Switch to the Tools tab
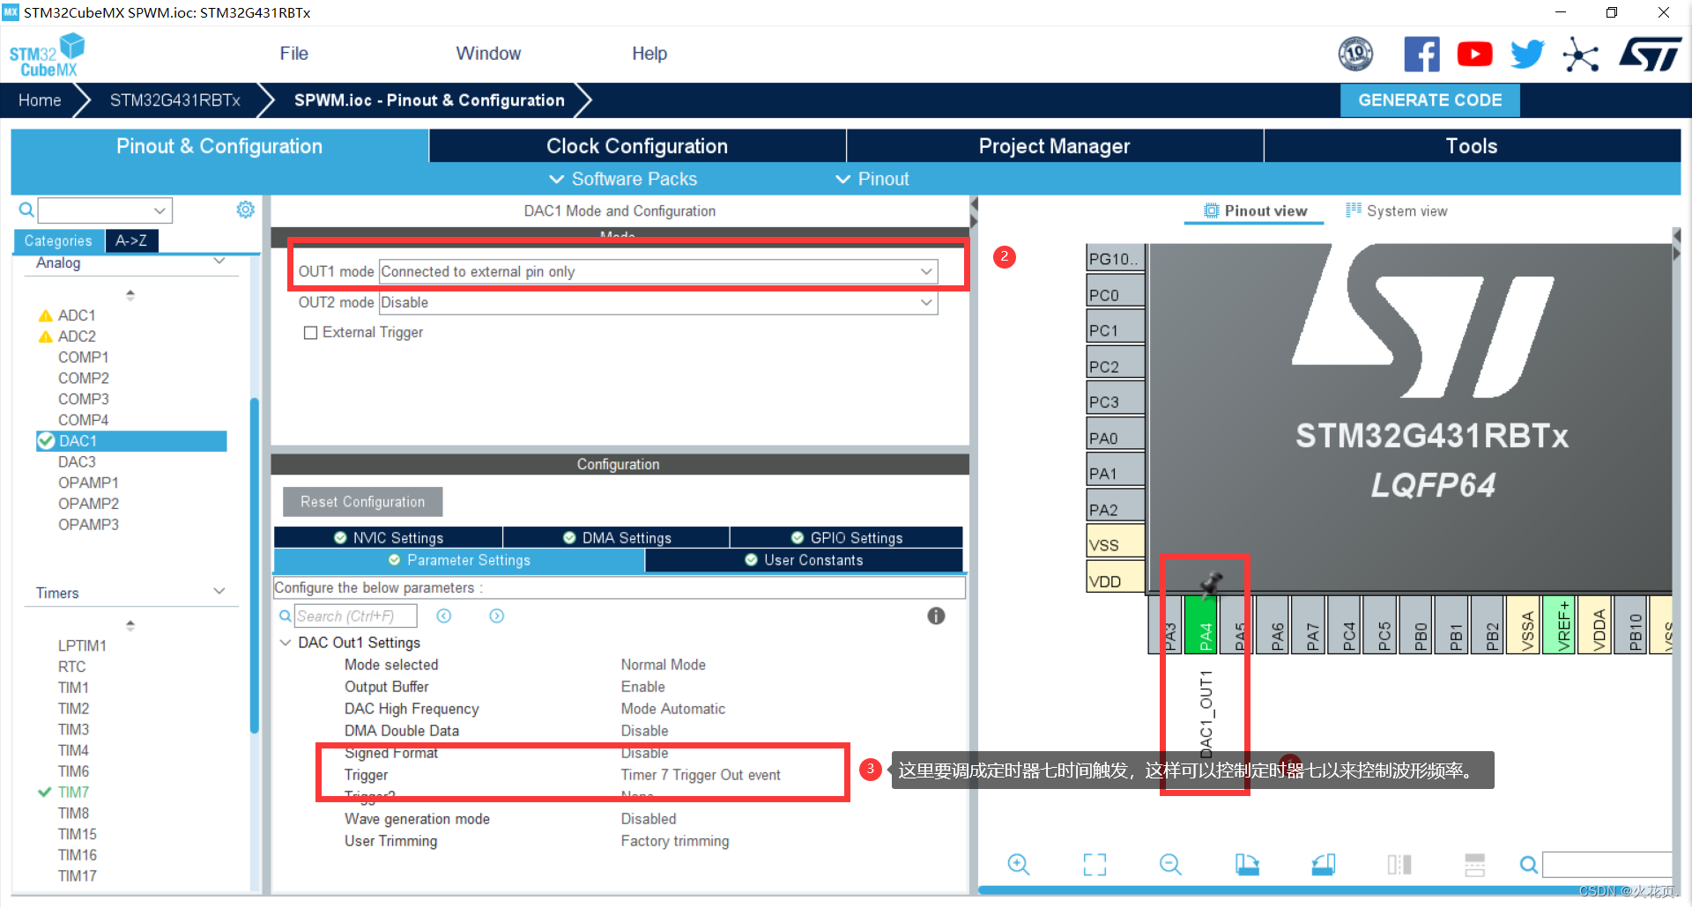1692x907 pixels. click(1472, 146)
